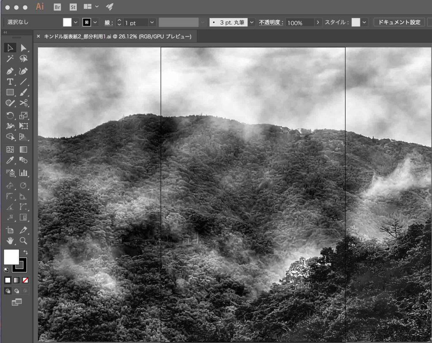The image size is (432, 343).
Task: Choose the Rotate tool
Action: 10,115
